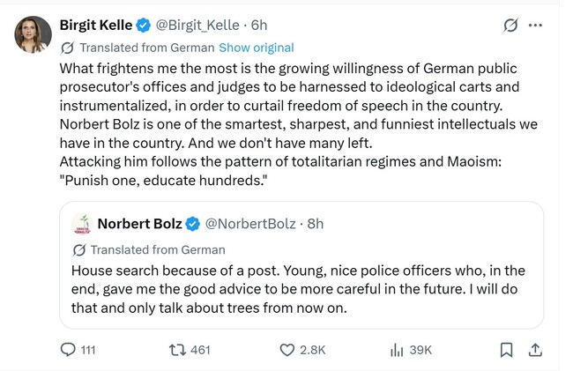
Task: Bookmark this post
Action: click(x=506, y=350)
